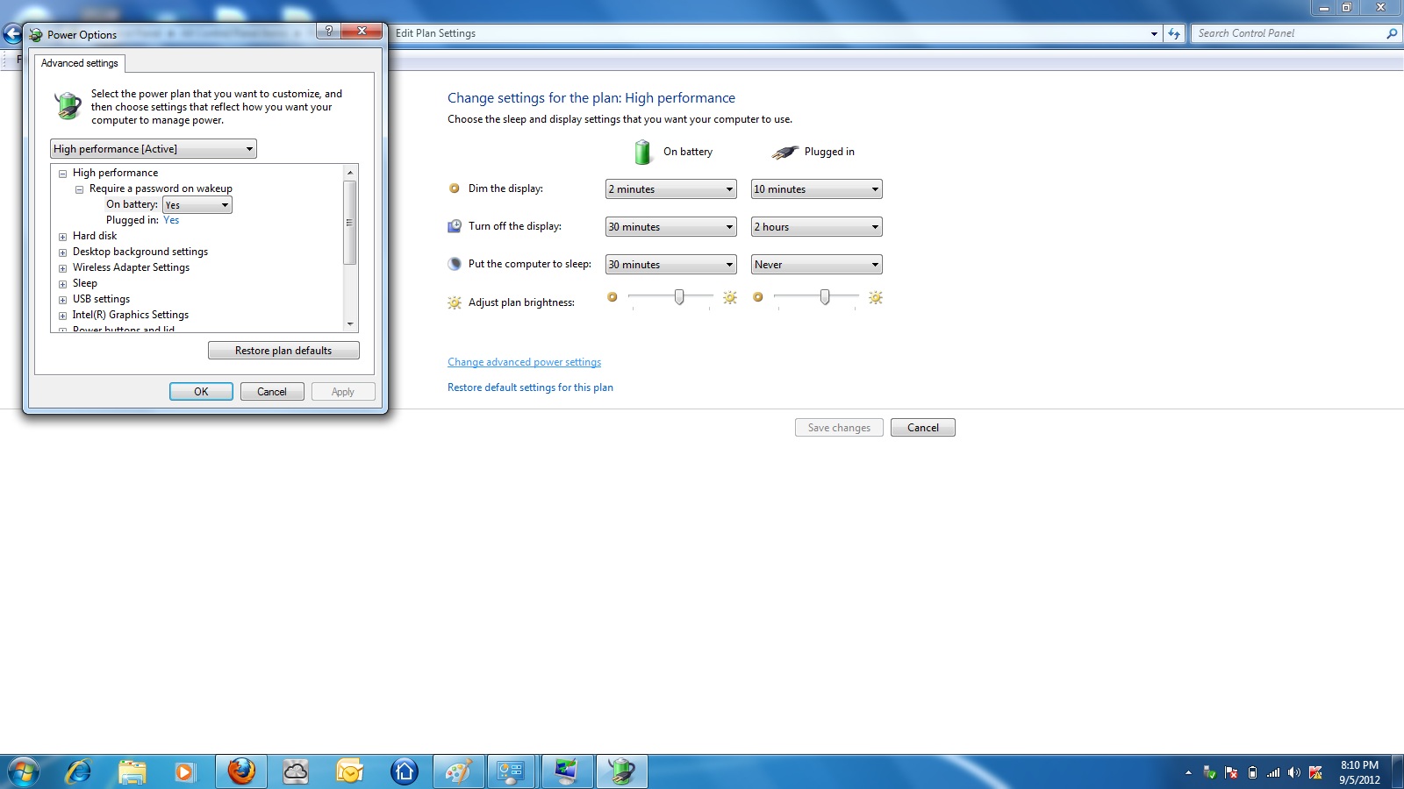Image resolution: width=1404 pixels, height=789 pixels.
Task: Click the on battery brightness slider thumb
Action: pos(679,297)
